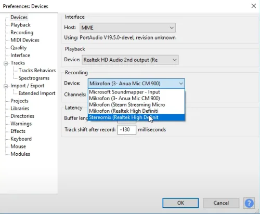Open Extended Import preferences
This screenshot has height=214, width=260.
point(37,93)
